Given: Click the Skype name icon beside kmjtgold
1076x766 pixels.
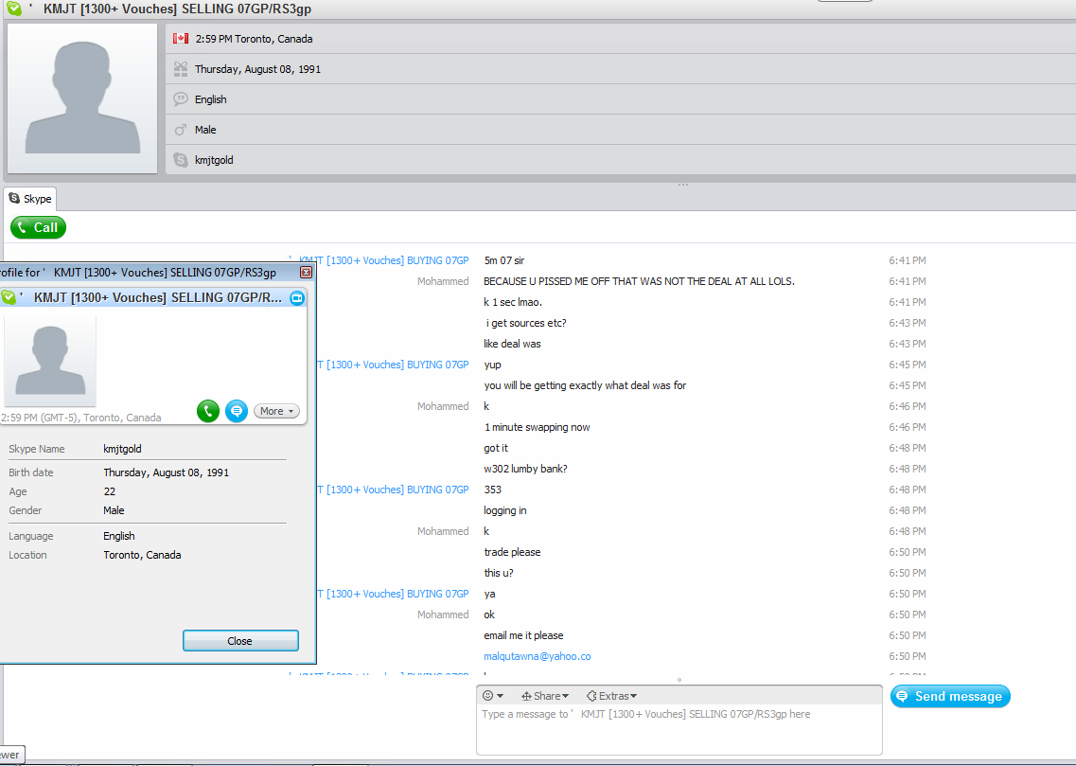Looking at the screenshot, I should pos(181,159).
